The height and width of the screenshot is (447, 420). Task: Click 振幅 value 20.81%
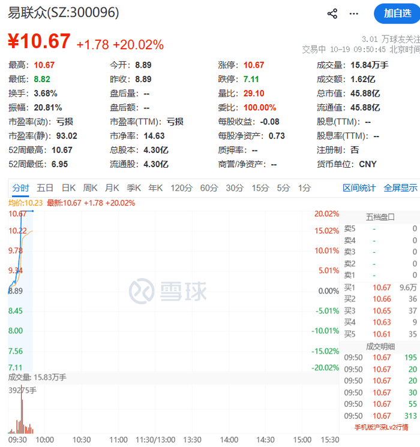[47, 108]
